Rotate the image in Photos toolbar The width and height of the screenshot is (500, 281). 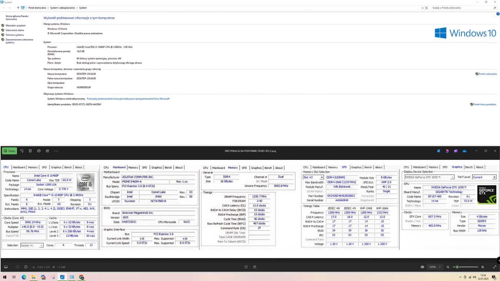pyautogui.click(x=22, y=151)
